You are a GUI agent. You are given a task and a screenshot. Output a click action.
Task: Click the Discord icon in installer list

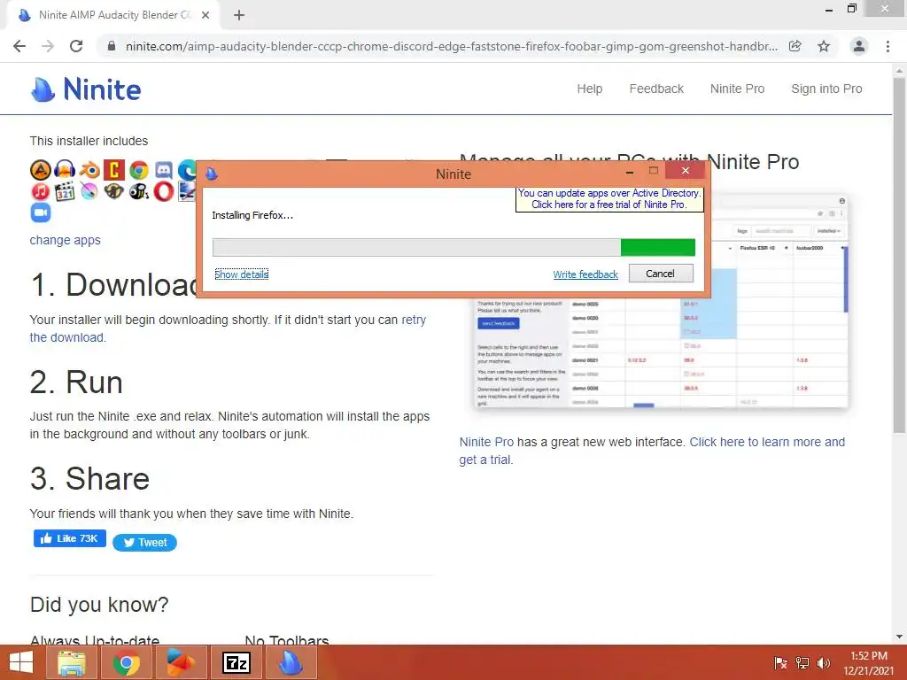pyautogui.click(x=164, y=170)
